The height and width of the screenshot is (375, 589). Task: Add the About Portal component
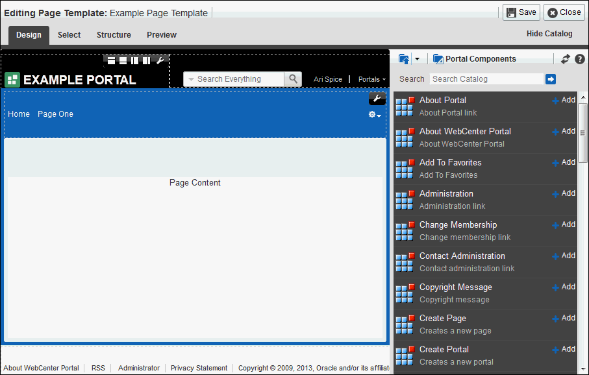point(564,100)
